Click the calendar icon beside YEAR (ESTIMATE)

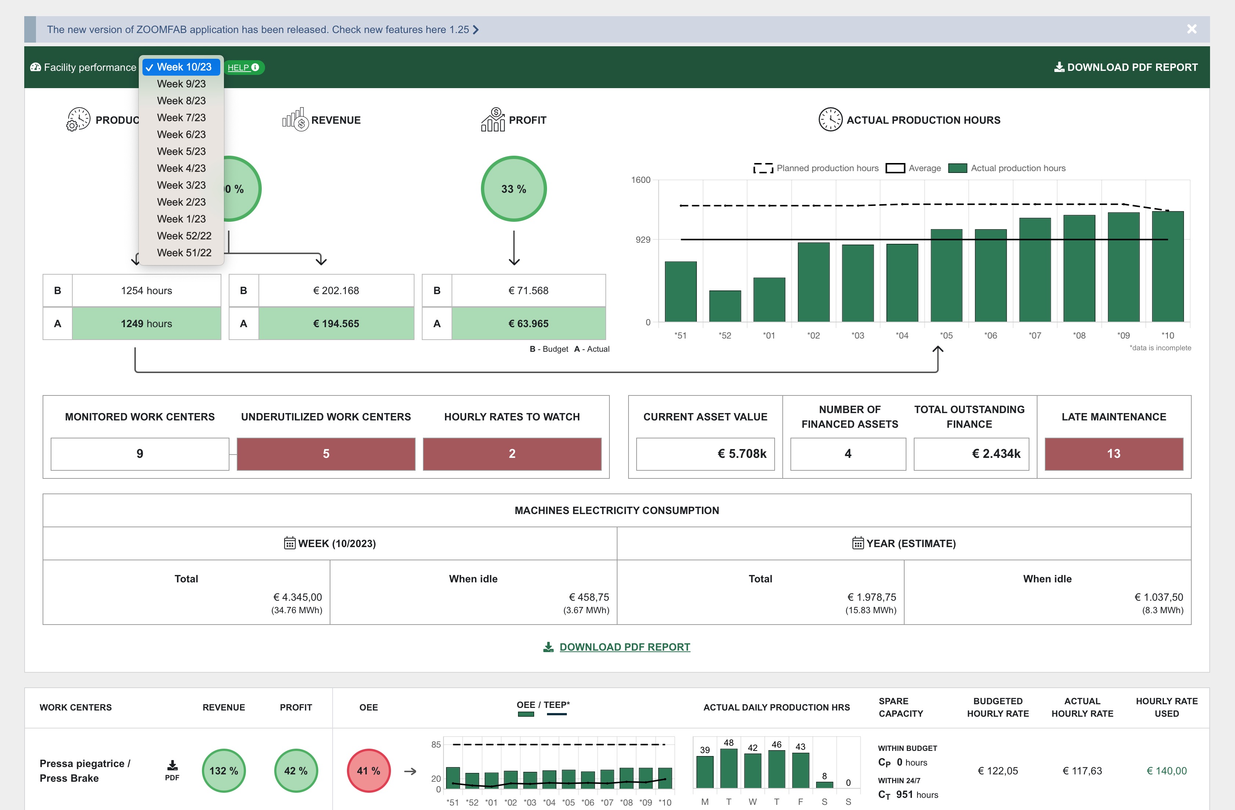pyautogui.click(x=859, y=543)
